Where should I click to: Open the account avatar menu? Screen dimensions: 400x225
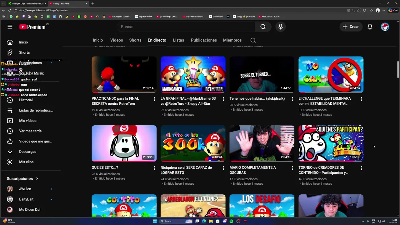tap(385, 27)
